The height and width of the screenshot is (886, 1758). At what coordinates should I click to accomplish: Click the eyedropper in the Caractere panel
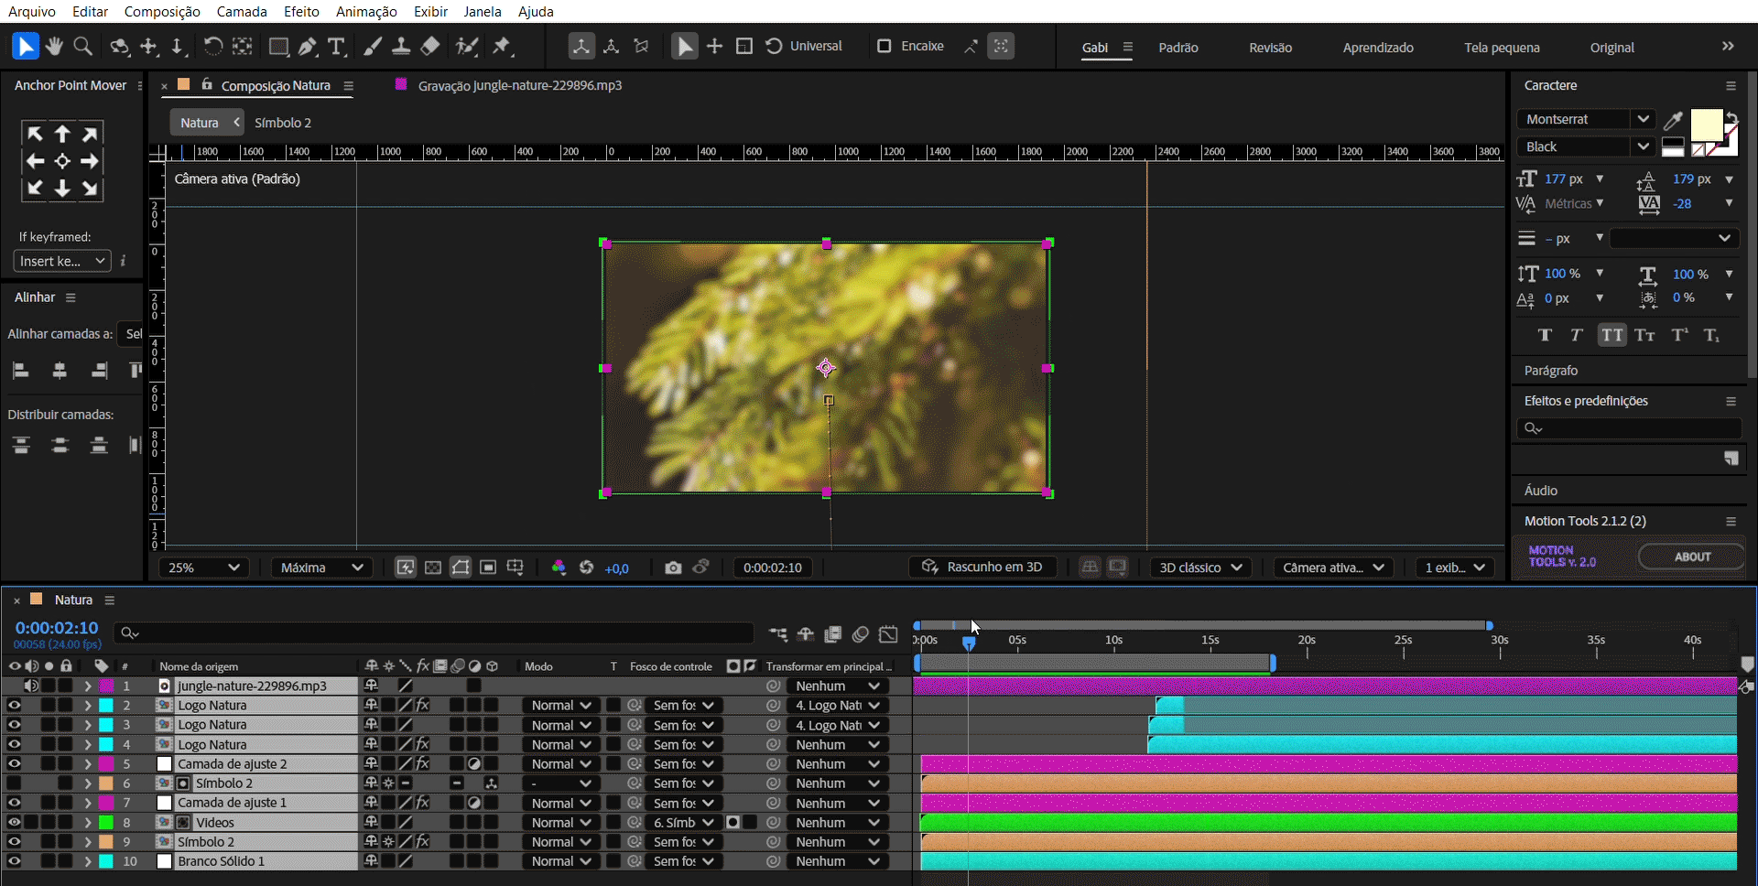[x=1673, y=120]
